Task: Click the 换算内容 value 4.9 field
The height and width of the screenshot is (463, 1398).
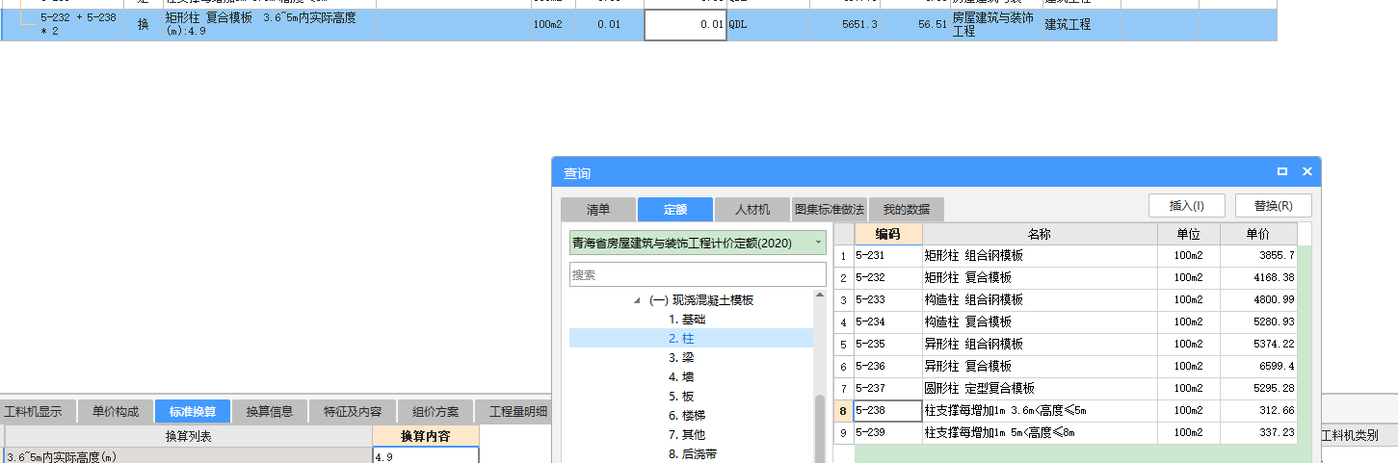Action: pos(425,456)
